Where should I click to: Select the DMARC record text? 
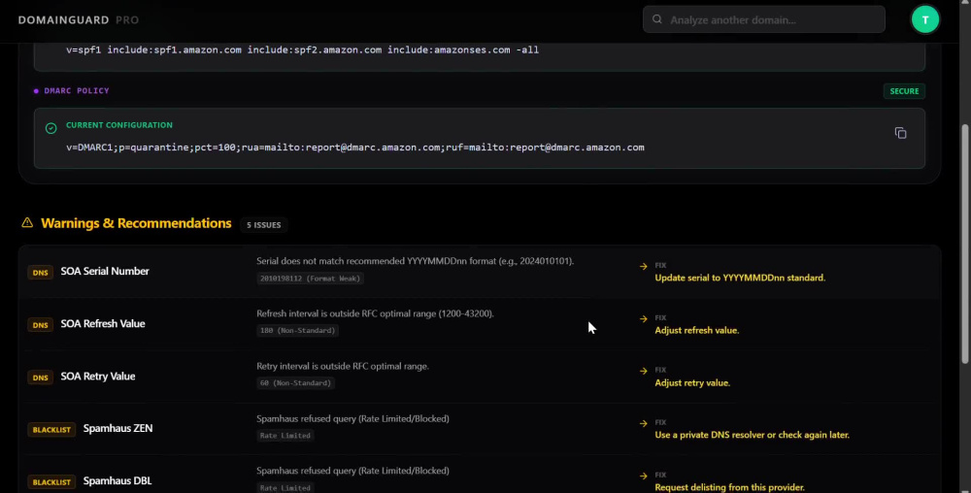(354, 148)
